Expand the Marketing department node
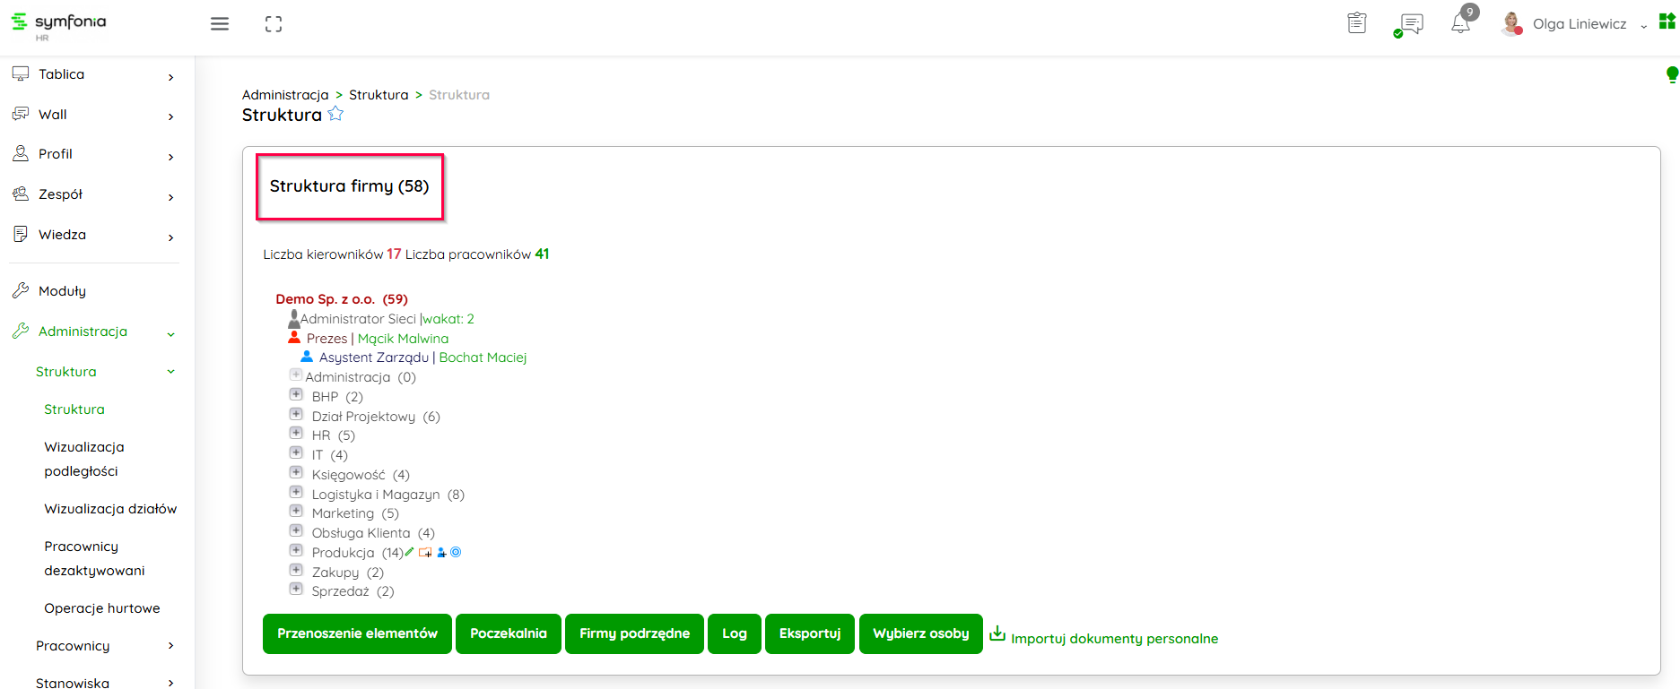 [296, 512]
